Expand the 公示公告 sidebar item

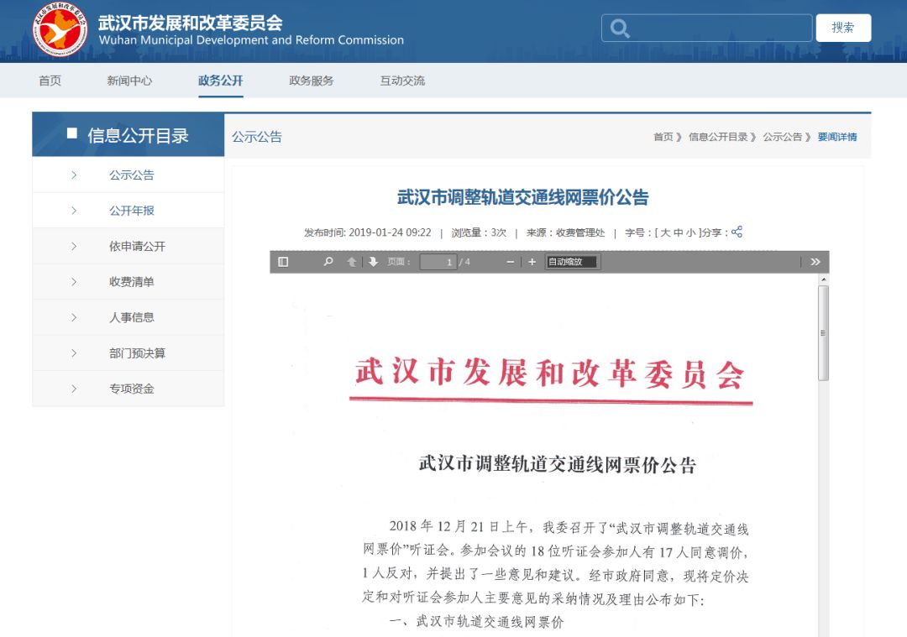click(132, 175)
